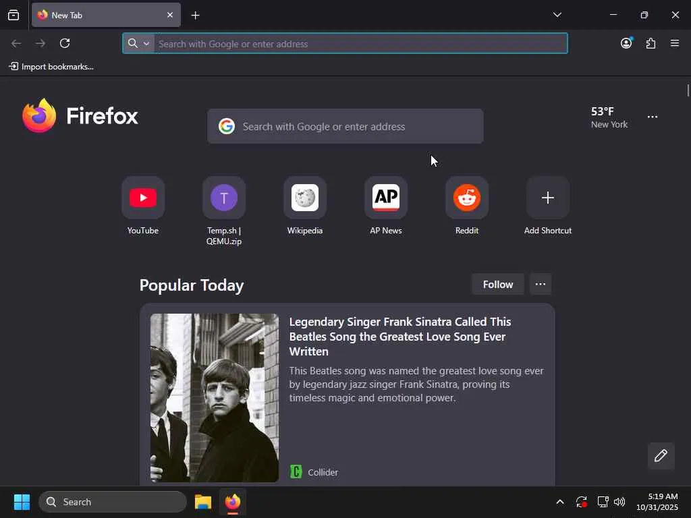Open a new tab with plus button
The height and width of the screenshot is (518, 691).
point(195,16)
